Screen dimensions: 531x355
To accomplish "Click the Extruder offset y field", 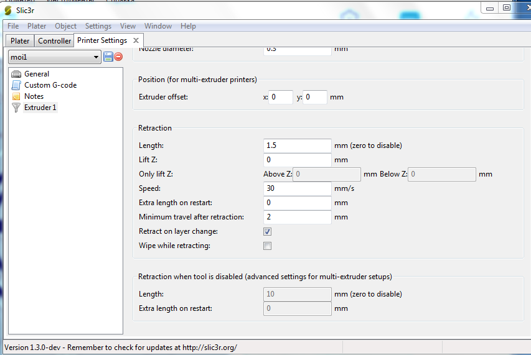I will tap(315, 97).
